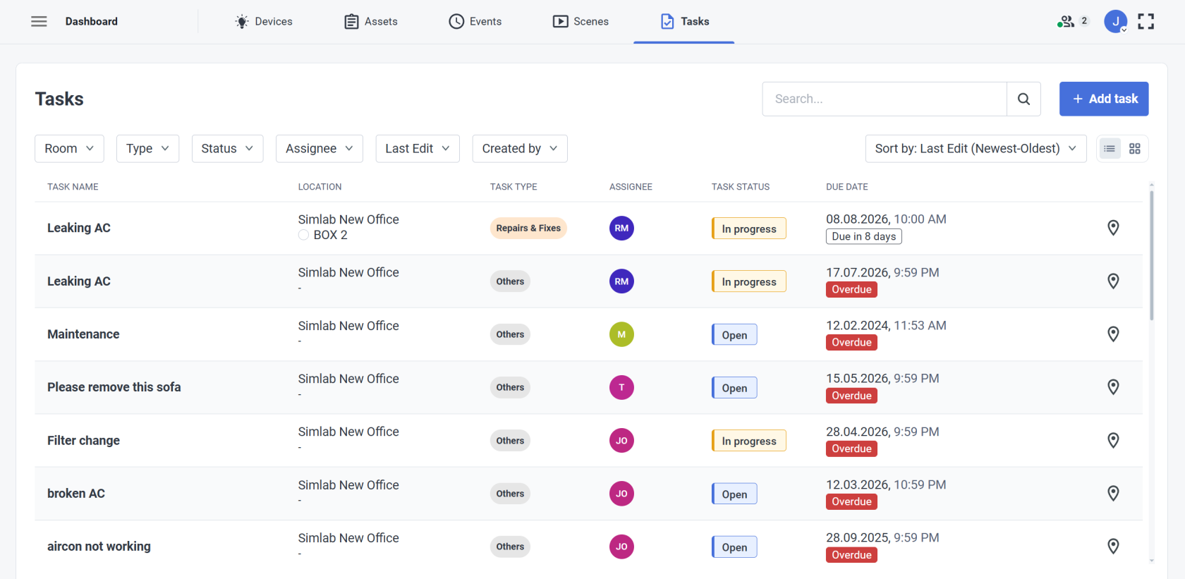Viewport: 1185px width, 579px height.
Task: Switch to grid view layout
Action: [x=1135, y=149]
